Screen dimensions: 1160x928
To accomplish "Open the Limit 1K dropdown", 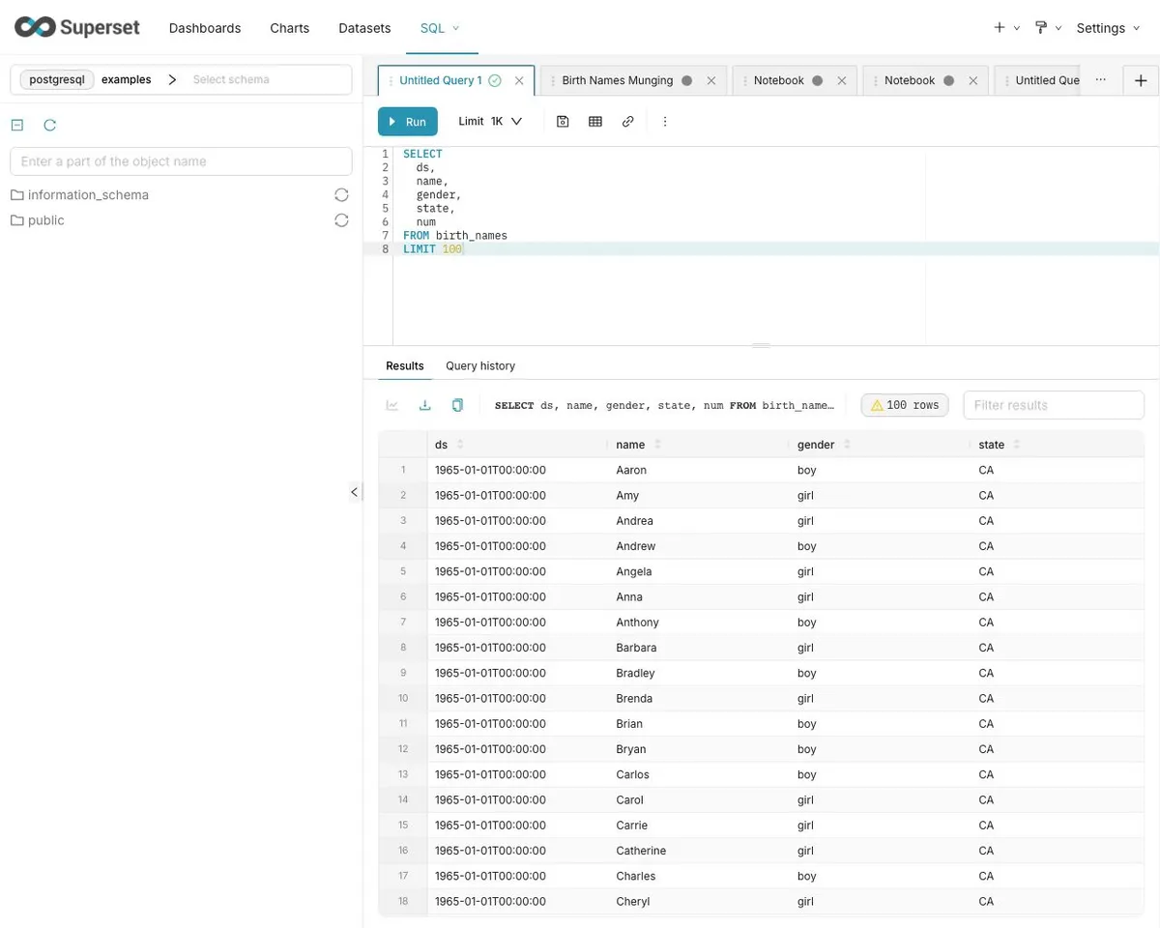I will tap(491, 122).
